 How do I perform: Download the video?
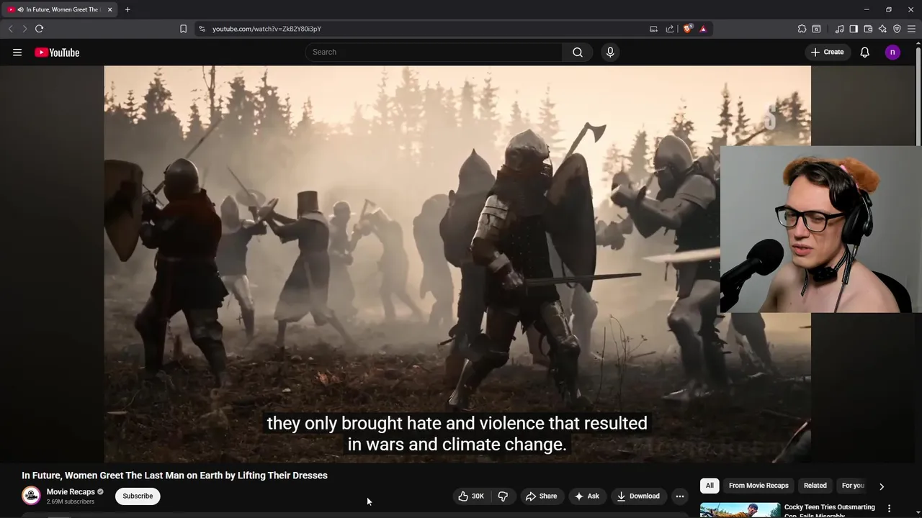tap(638, 496)
